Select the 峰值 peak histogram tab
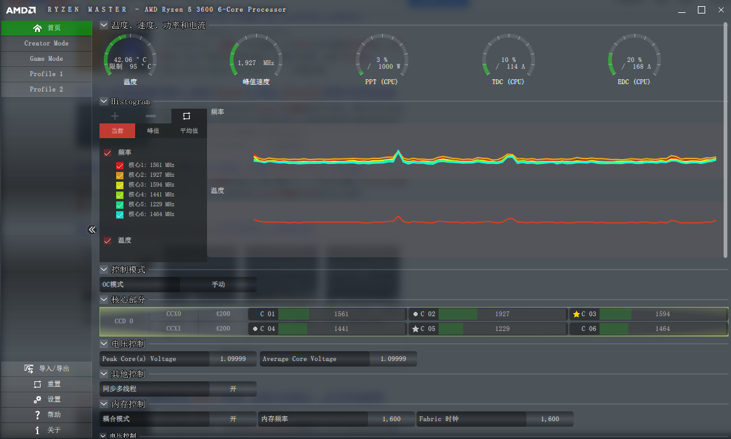 pos(154,131)
